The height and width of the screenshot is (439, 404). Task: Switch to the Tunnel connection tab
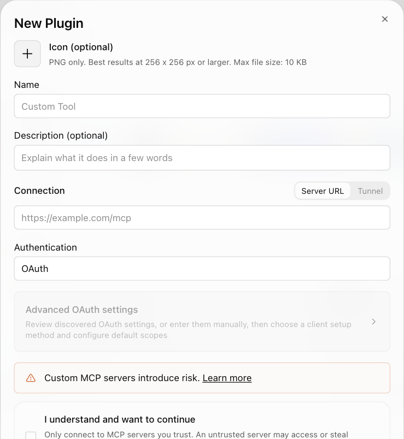tap(370, 191)
